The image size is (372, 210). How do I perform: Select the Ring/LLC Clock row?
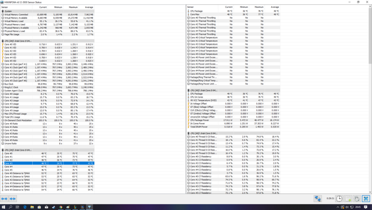[48, 87]
